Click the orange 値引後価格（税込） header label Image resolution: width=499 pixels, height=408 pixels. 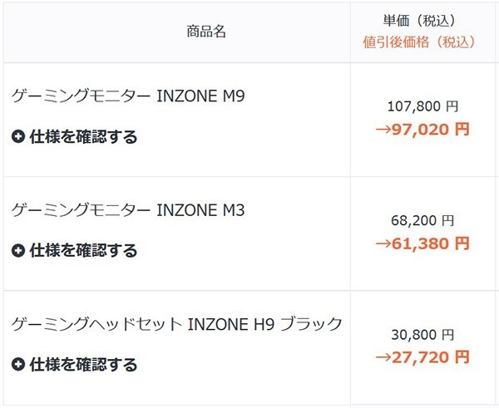pyautogui.click(x=419, y=42)
